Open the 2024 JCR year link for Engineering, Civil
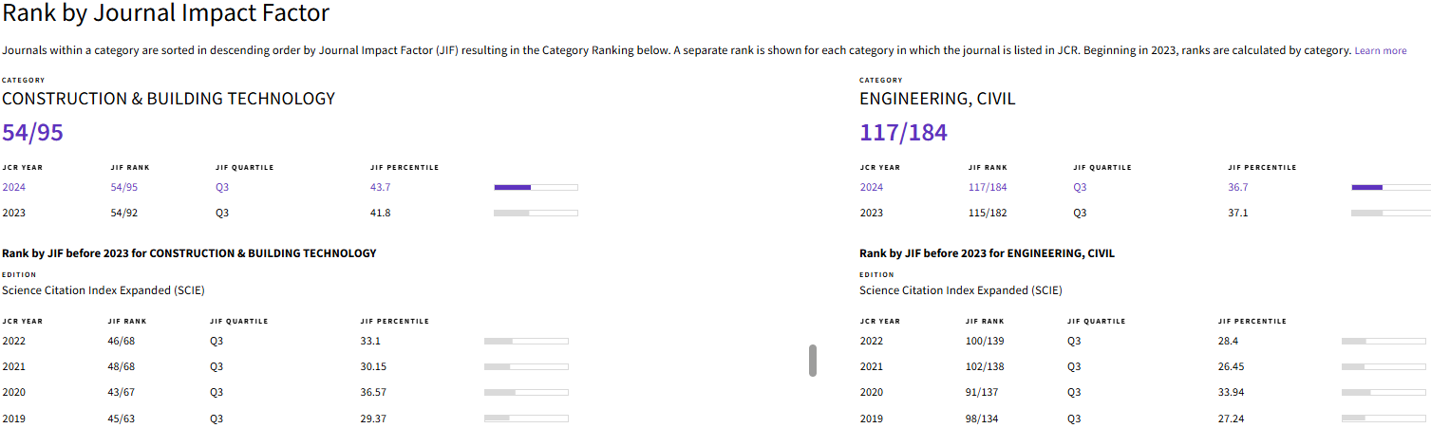The width and height of the screenshot is (1431, 428). click(x=872, y=187)
